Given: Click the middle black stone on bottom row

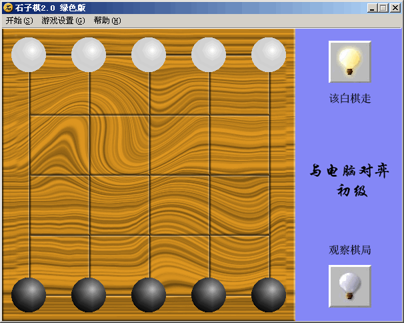Looking at the screenshot, I should point(149,295).
